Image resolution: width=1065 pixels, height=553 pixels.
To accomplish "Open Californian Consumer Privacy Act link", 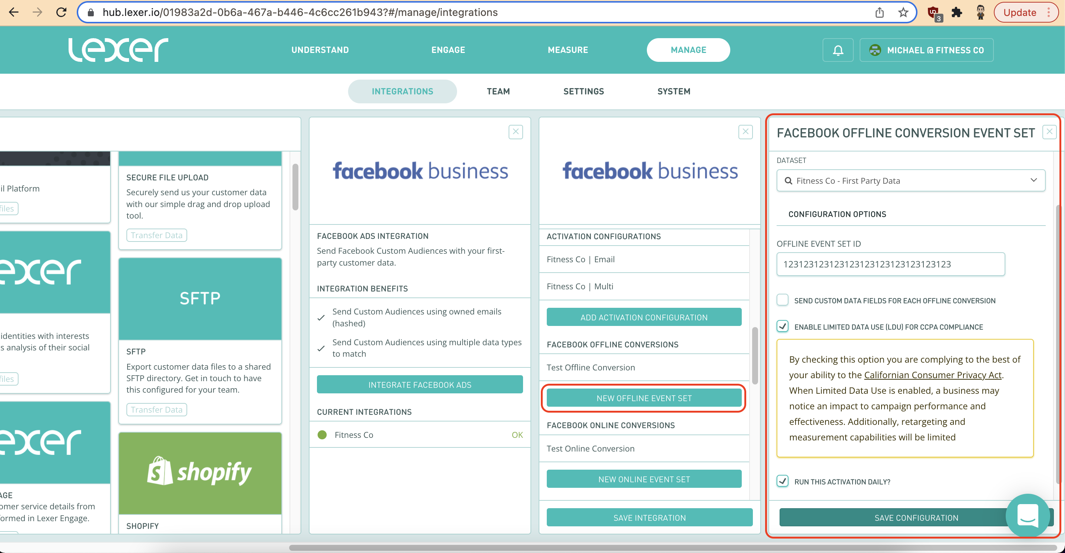I will point(932,375).
